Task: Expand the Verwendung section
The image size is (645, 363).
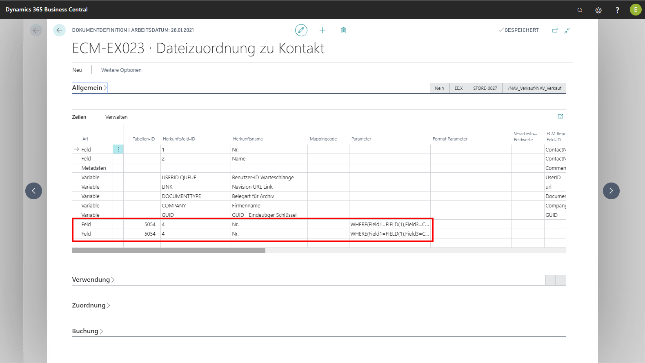Action: point(93,280)
